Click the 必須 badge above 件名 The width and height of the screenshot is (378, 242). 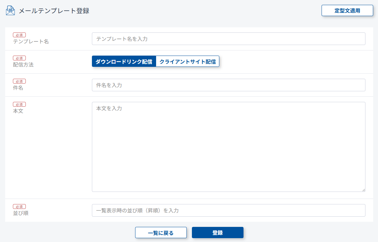[x=19, y=81]
